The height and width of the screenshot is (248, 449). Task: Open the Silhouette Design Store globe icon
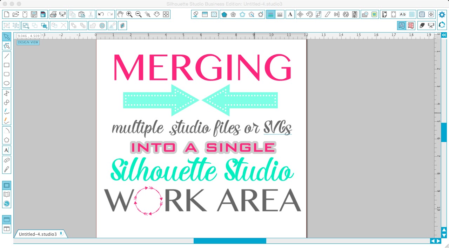pos(6,204)
